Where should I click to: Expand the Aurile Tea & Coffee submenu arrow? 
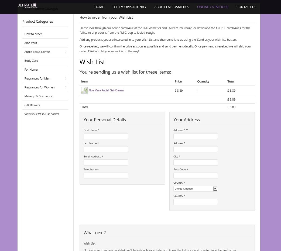point(66,52)
